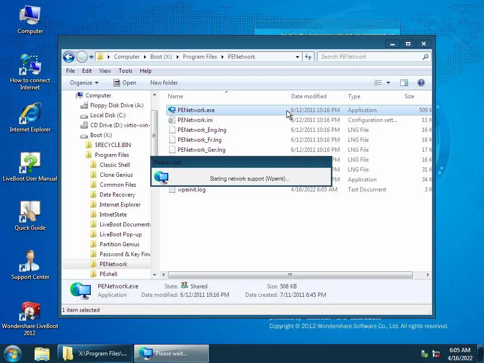
Task: Click tree pane scroll up arrow
Action: 155,95
